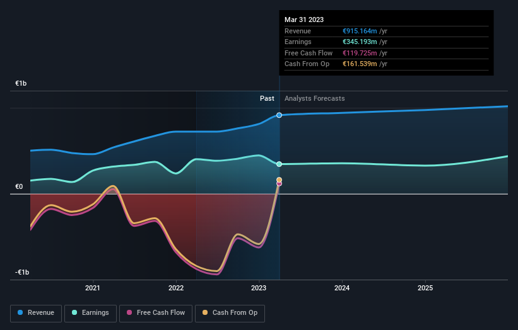
Task: Click the Revenue row label in tooltip
Action: [x=298, y=31]
